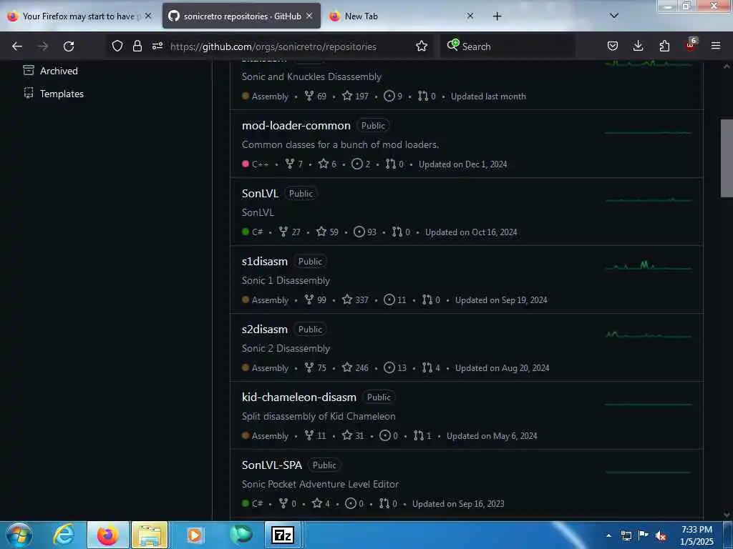View s2disasm pull requests count 4
This screenshot has width=733, height=549.
pos(431,368)
